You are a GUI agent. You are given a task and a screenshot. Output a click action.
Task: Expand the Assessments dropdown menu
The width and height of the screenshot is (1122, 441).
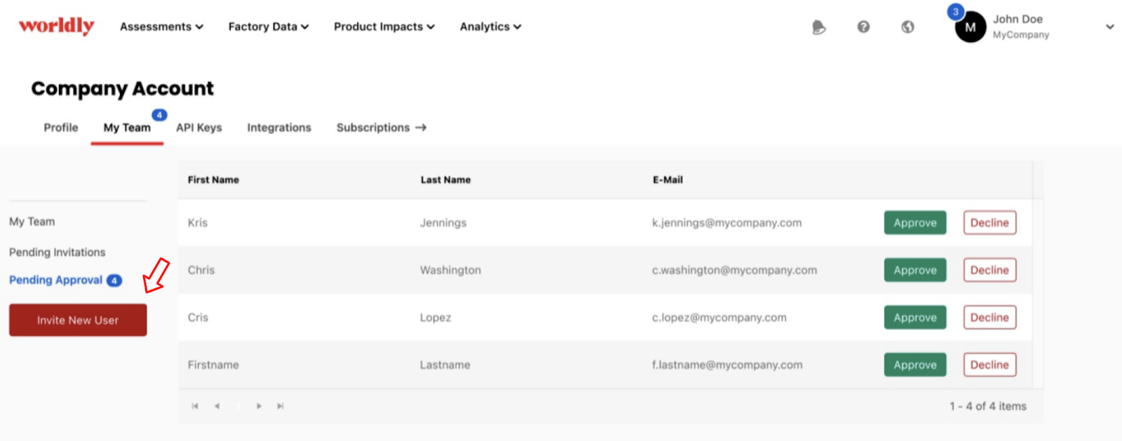[x=161, y=27]
